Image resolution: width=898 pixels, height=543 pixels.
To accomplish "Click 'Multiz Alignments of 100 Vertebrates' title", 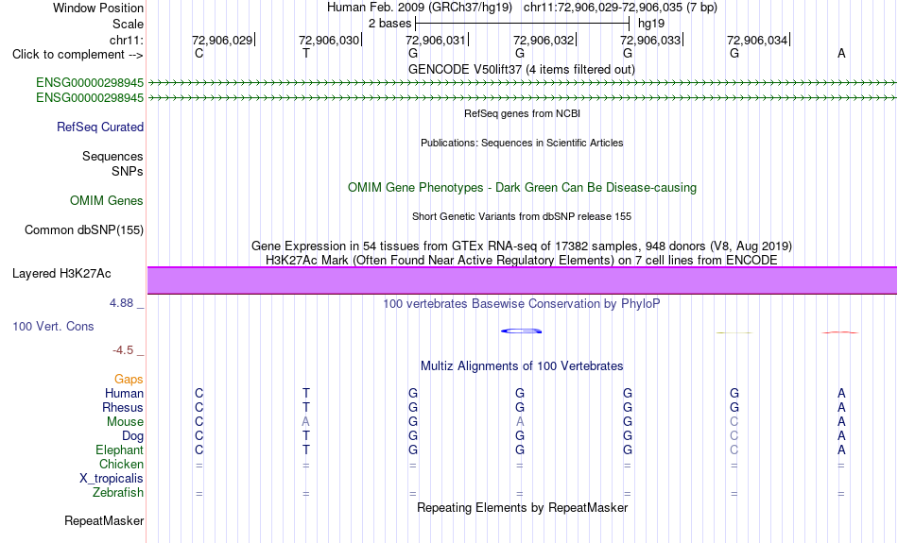I will tap(522, 365).
